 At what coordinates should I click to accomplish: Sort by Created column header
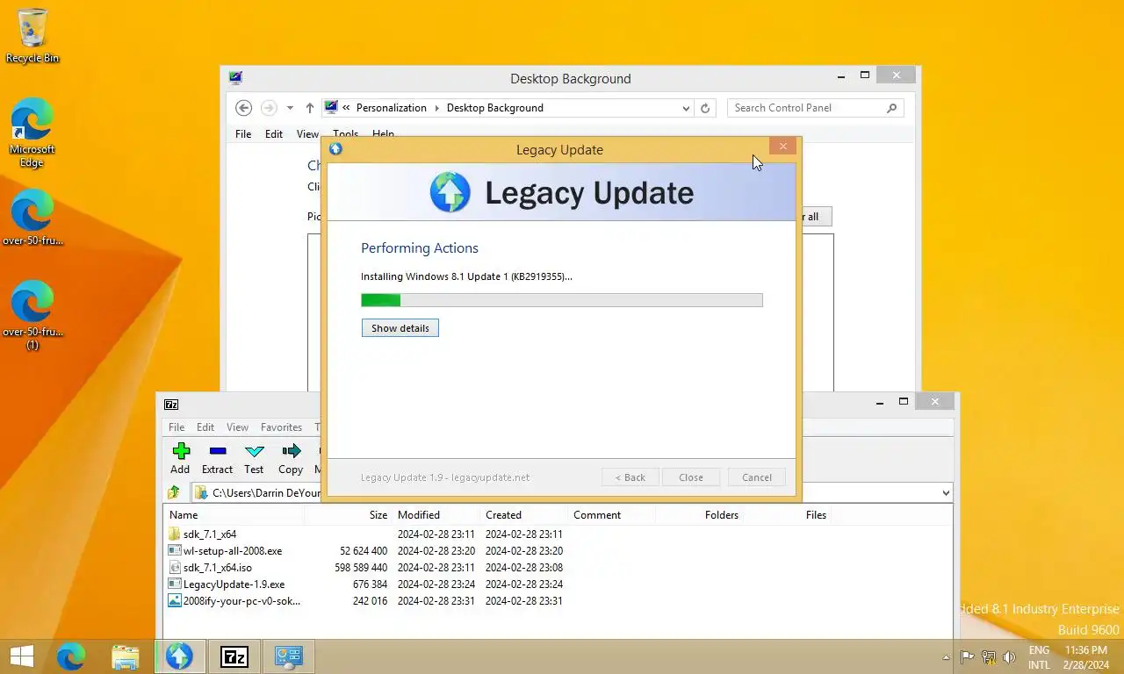click(524, 515)
